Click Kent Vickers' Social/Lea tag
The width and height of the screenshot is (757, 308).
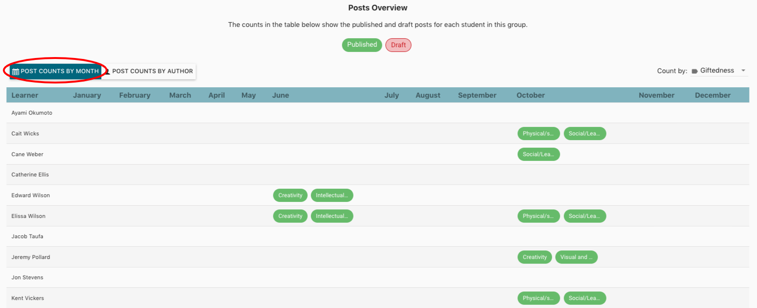[585, 298]
